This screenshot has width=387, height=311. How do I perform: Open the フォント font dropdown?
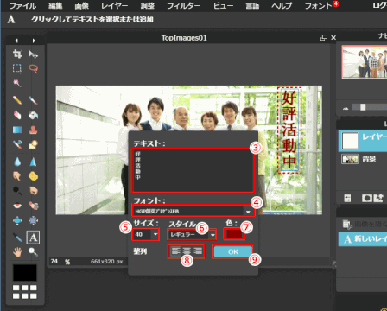[193, 211]
